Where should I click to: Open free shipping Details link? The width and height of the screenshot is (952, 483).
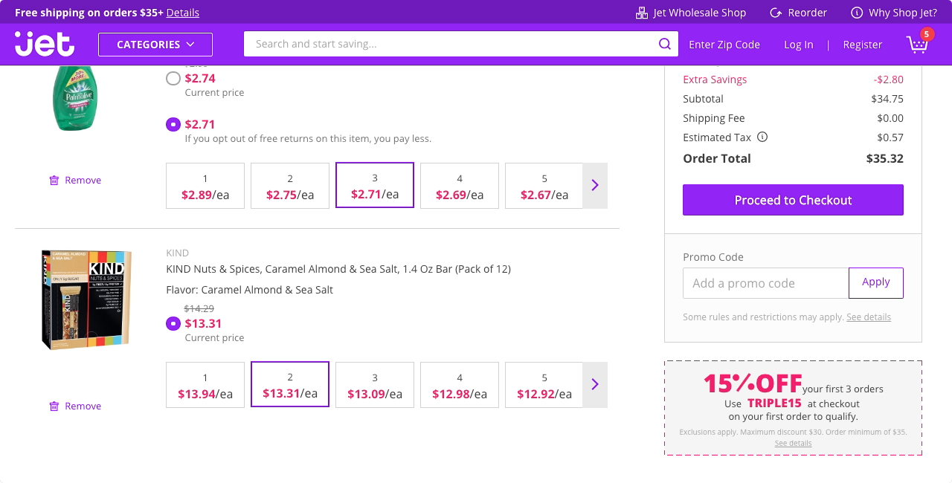183,13
